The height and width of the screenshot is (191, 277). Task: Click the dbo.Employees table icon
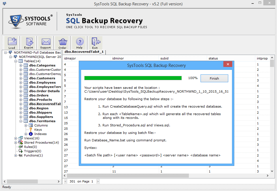26,83
